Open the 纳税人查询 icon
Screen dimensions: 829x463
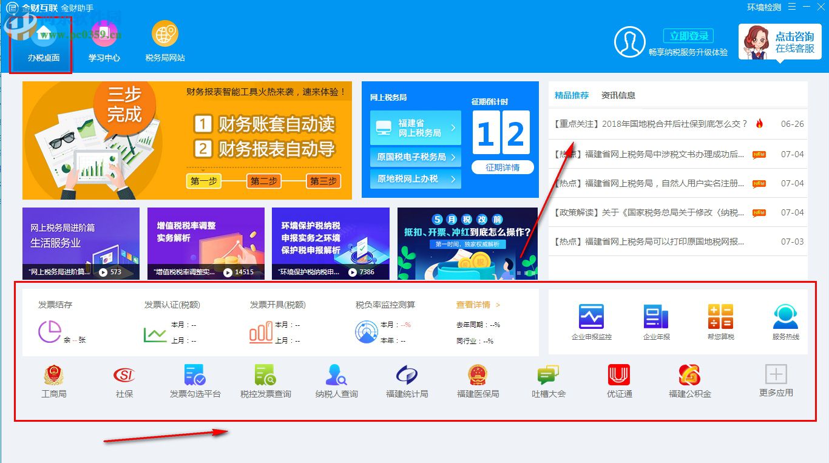click(336, 375)
